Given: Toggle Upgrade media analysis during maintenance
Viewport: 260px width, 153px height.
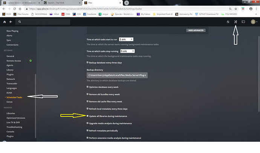Looking at the screenshot, I should 87,123.
